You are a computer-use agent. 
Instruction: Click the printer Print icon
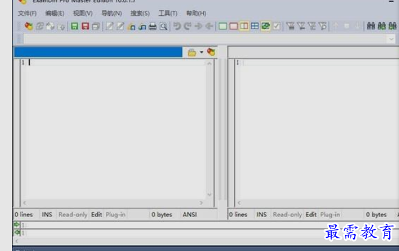(x=152, y=26)
